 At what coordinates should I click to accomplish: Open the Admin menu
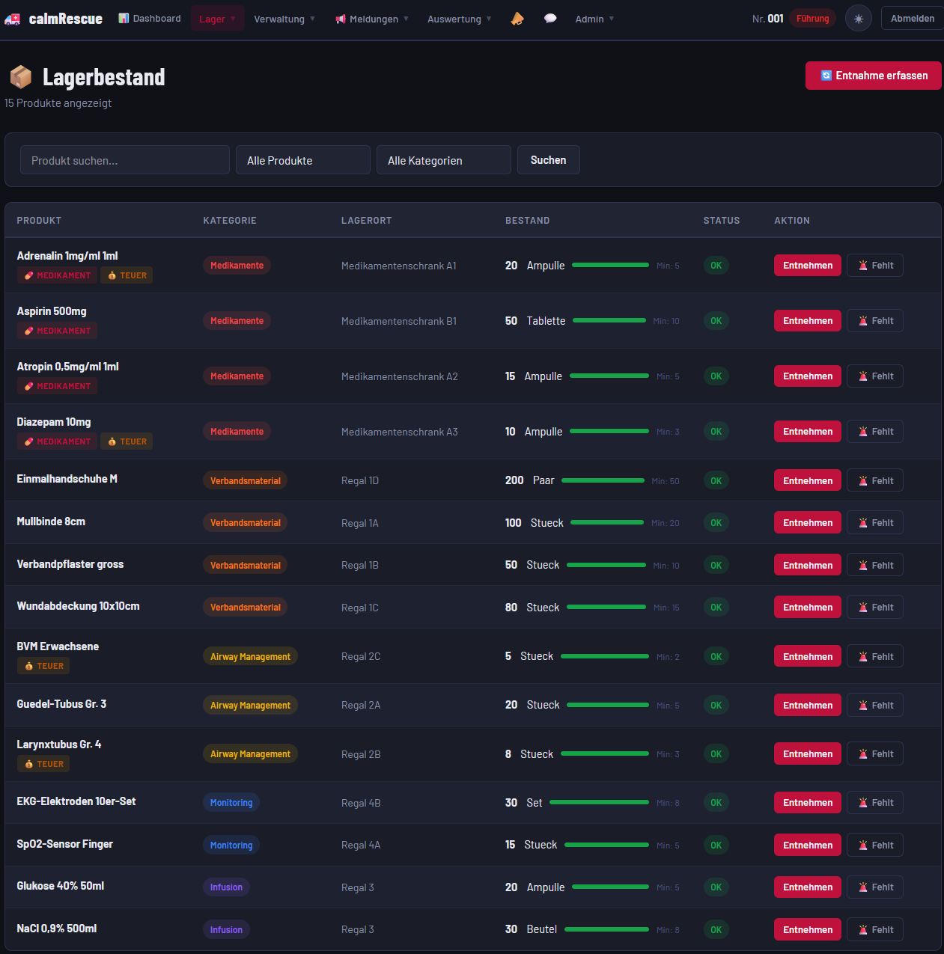pos(589,18)
